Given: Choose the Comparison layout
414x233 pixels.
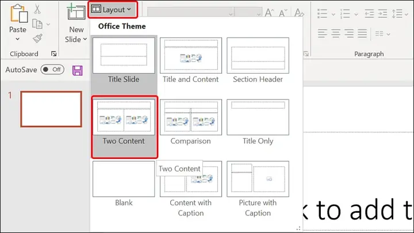Looking at the screenshot, I should (x=191, y=123).
